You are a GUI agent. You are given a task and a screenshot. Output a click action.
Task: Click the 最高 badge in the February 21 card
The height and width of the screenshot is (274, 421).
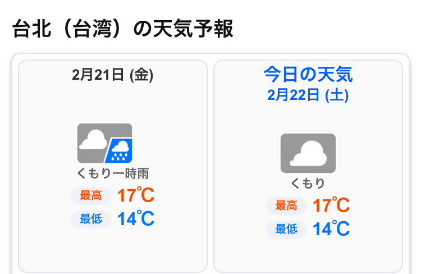click(x=91, y=195)
